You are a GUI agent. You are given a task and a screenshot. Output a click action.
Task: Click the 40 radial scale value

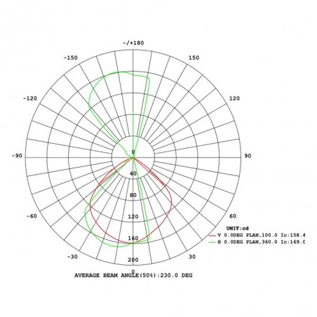[x=133, y=174]
